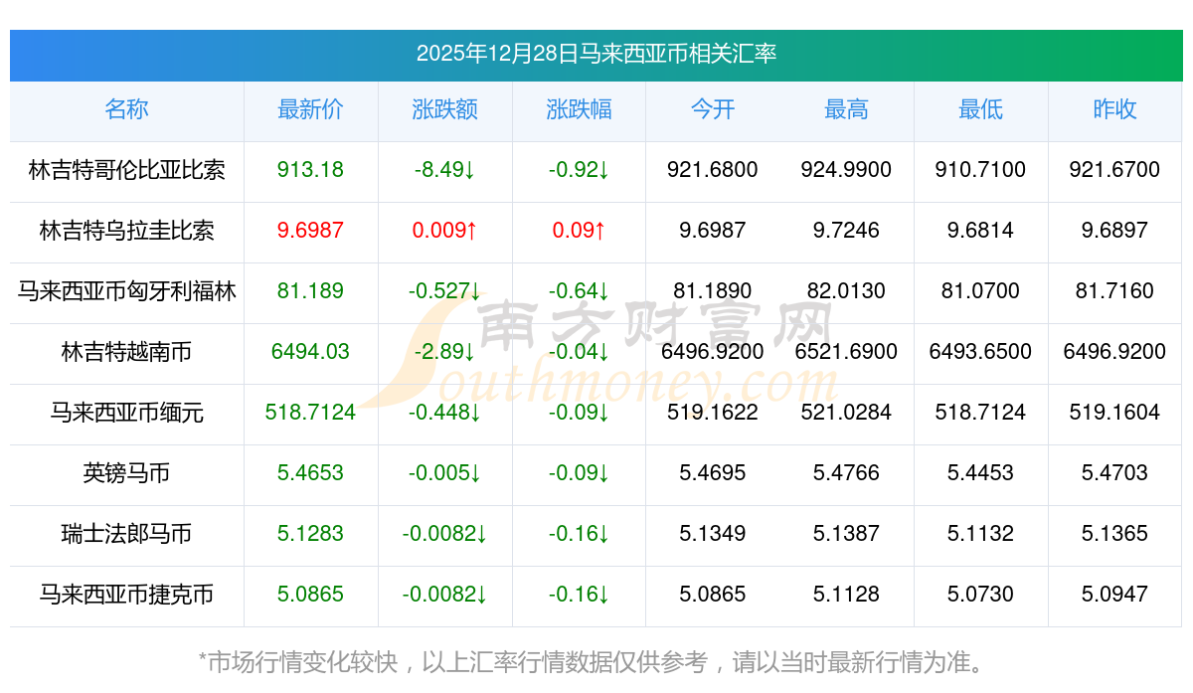Click the low value 6493.6500
Screen dimensions: 1193x693
980,352
